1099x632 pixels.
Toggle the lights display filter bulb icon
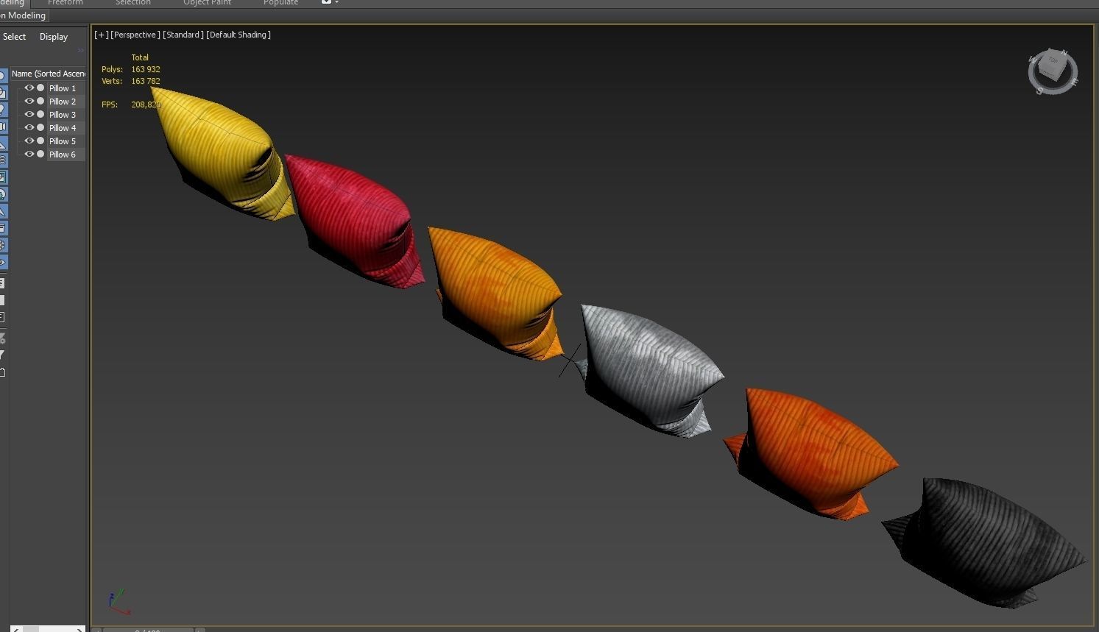[x=3, y=110]
